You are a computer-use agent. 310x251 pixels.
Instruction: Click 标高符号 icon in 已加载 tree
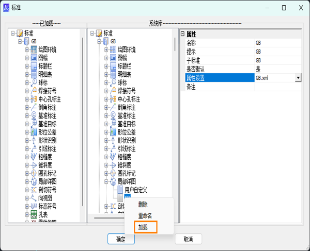pyautogui.click(x=34, y=206)
